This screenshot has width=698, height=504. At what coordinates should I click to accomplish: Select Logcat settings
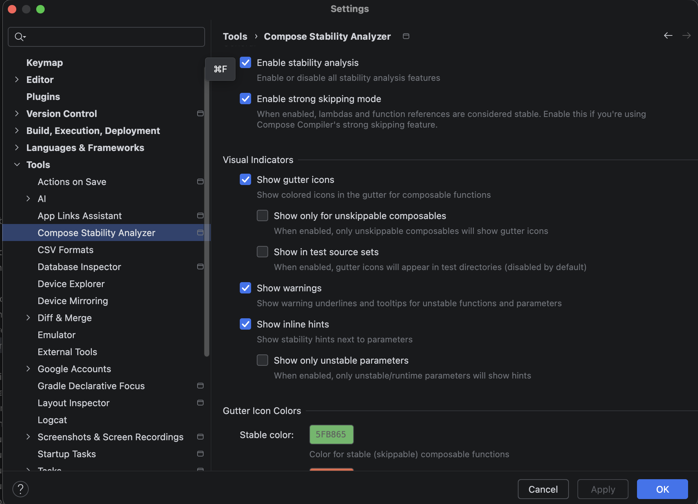click(x=52, y=420)
